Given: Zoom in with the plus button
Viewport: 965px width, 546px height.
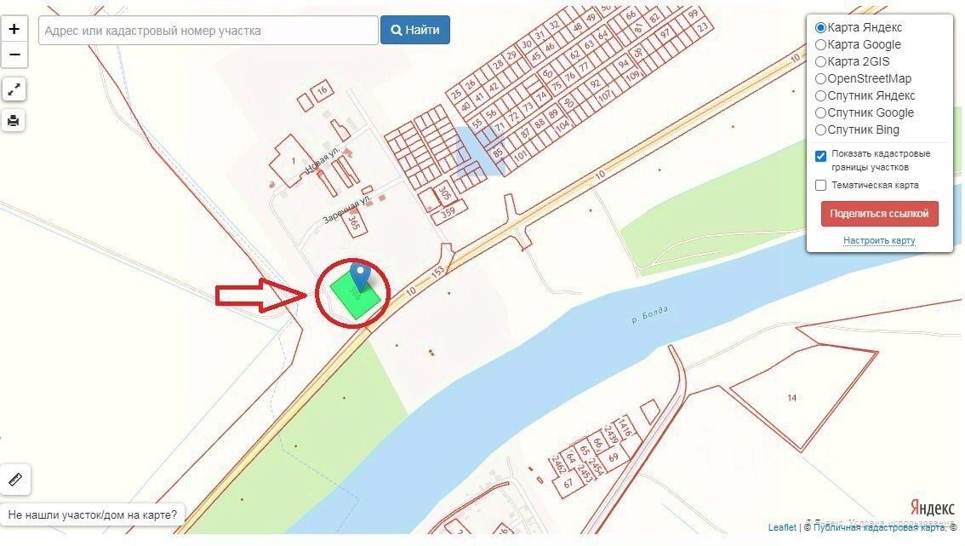Looking at the screenshot, I should click(14, 29).
